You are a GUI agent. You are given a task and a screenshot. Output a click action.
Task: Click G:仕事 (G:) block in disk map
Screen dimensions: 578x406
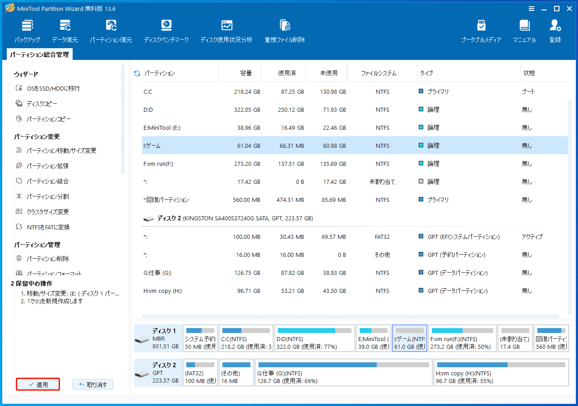tap(344, 373)
